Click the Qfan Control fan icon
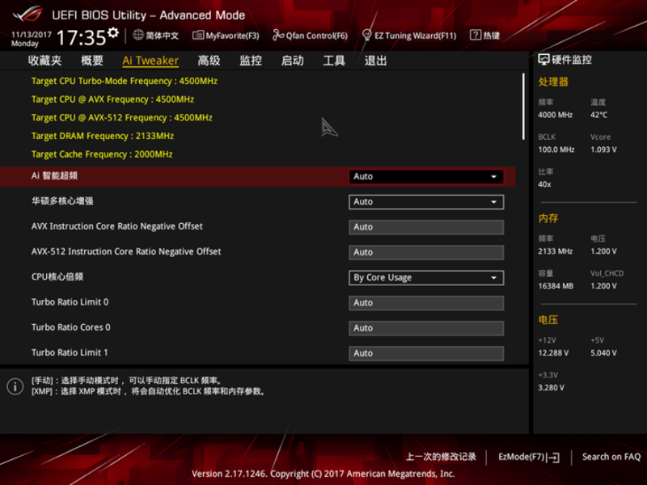 point(277,35)
